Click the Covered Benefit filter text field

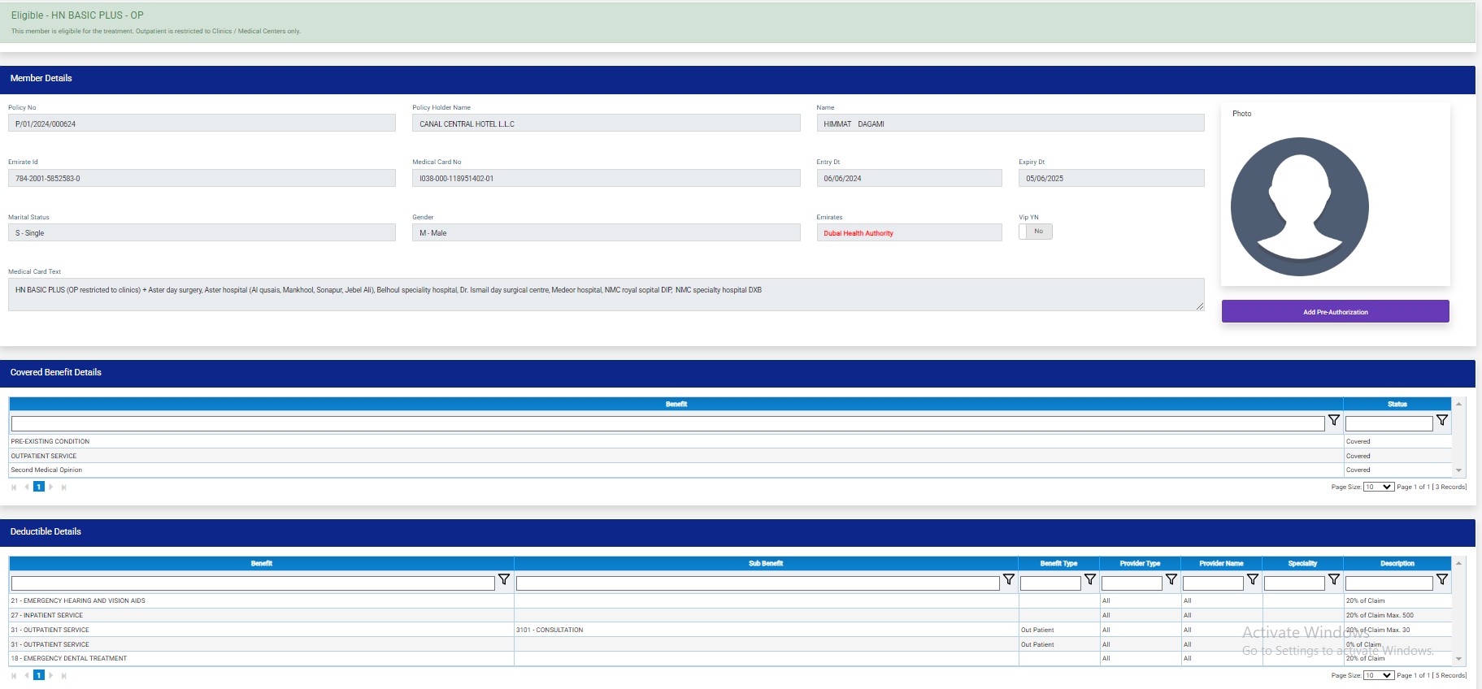click(667, 424)
